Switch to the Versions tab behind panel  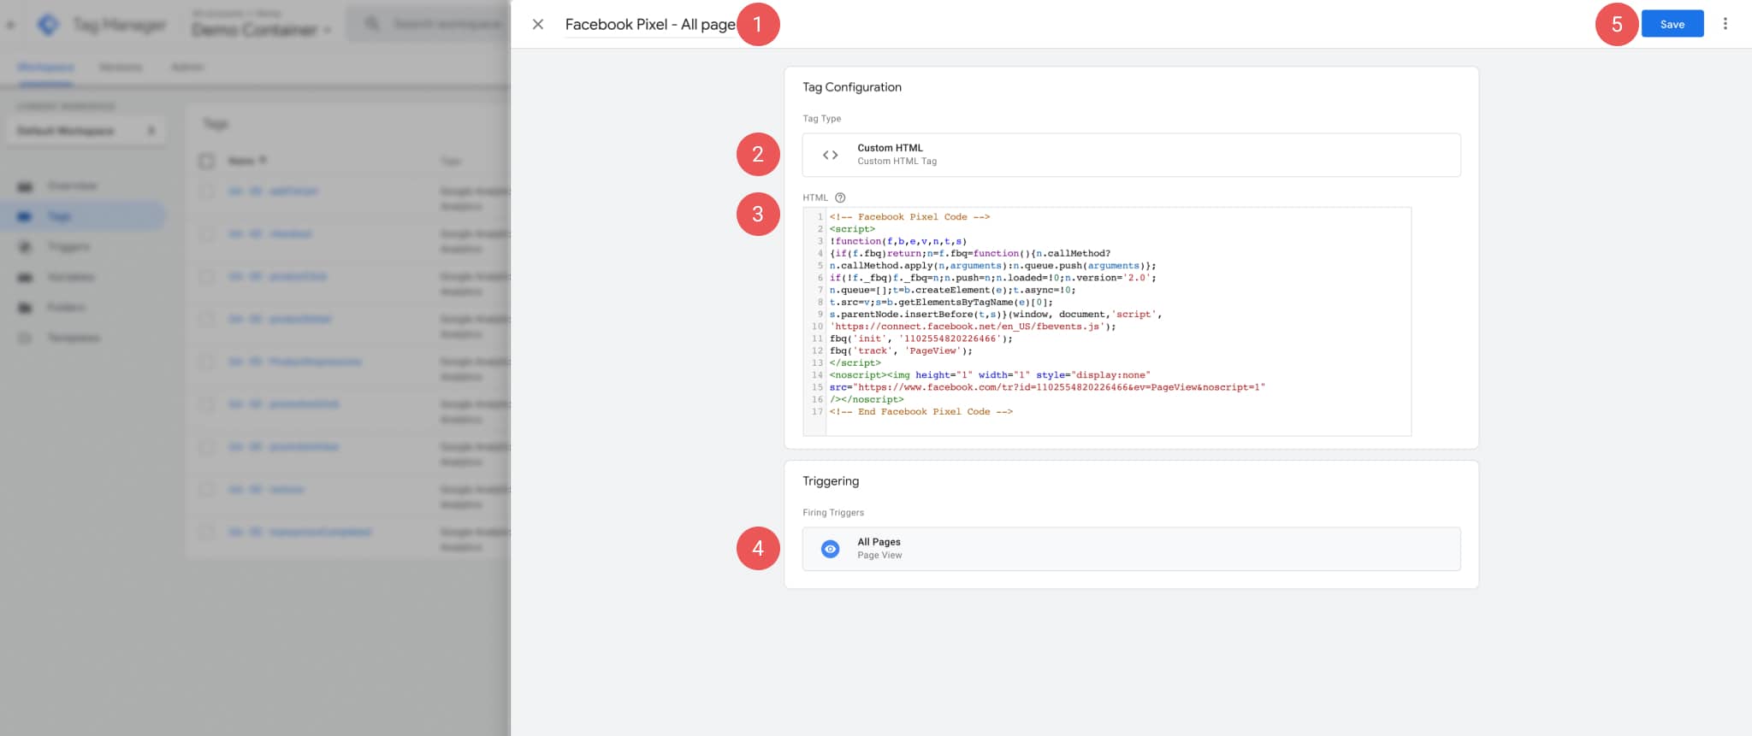(121, 68)
